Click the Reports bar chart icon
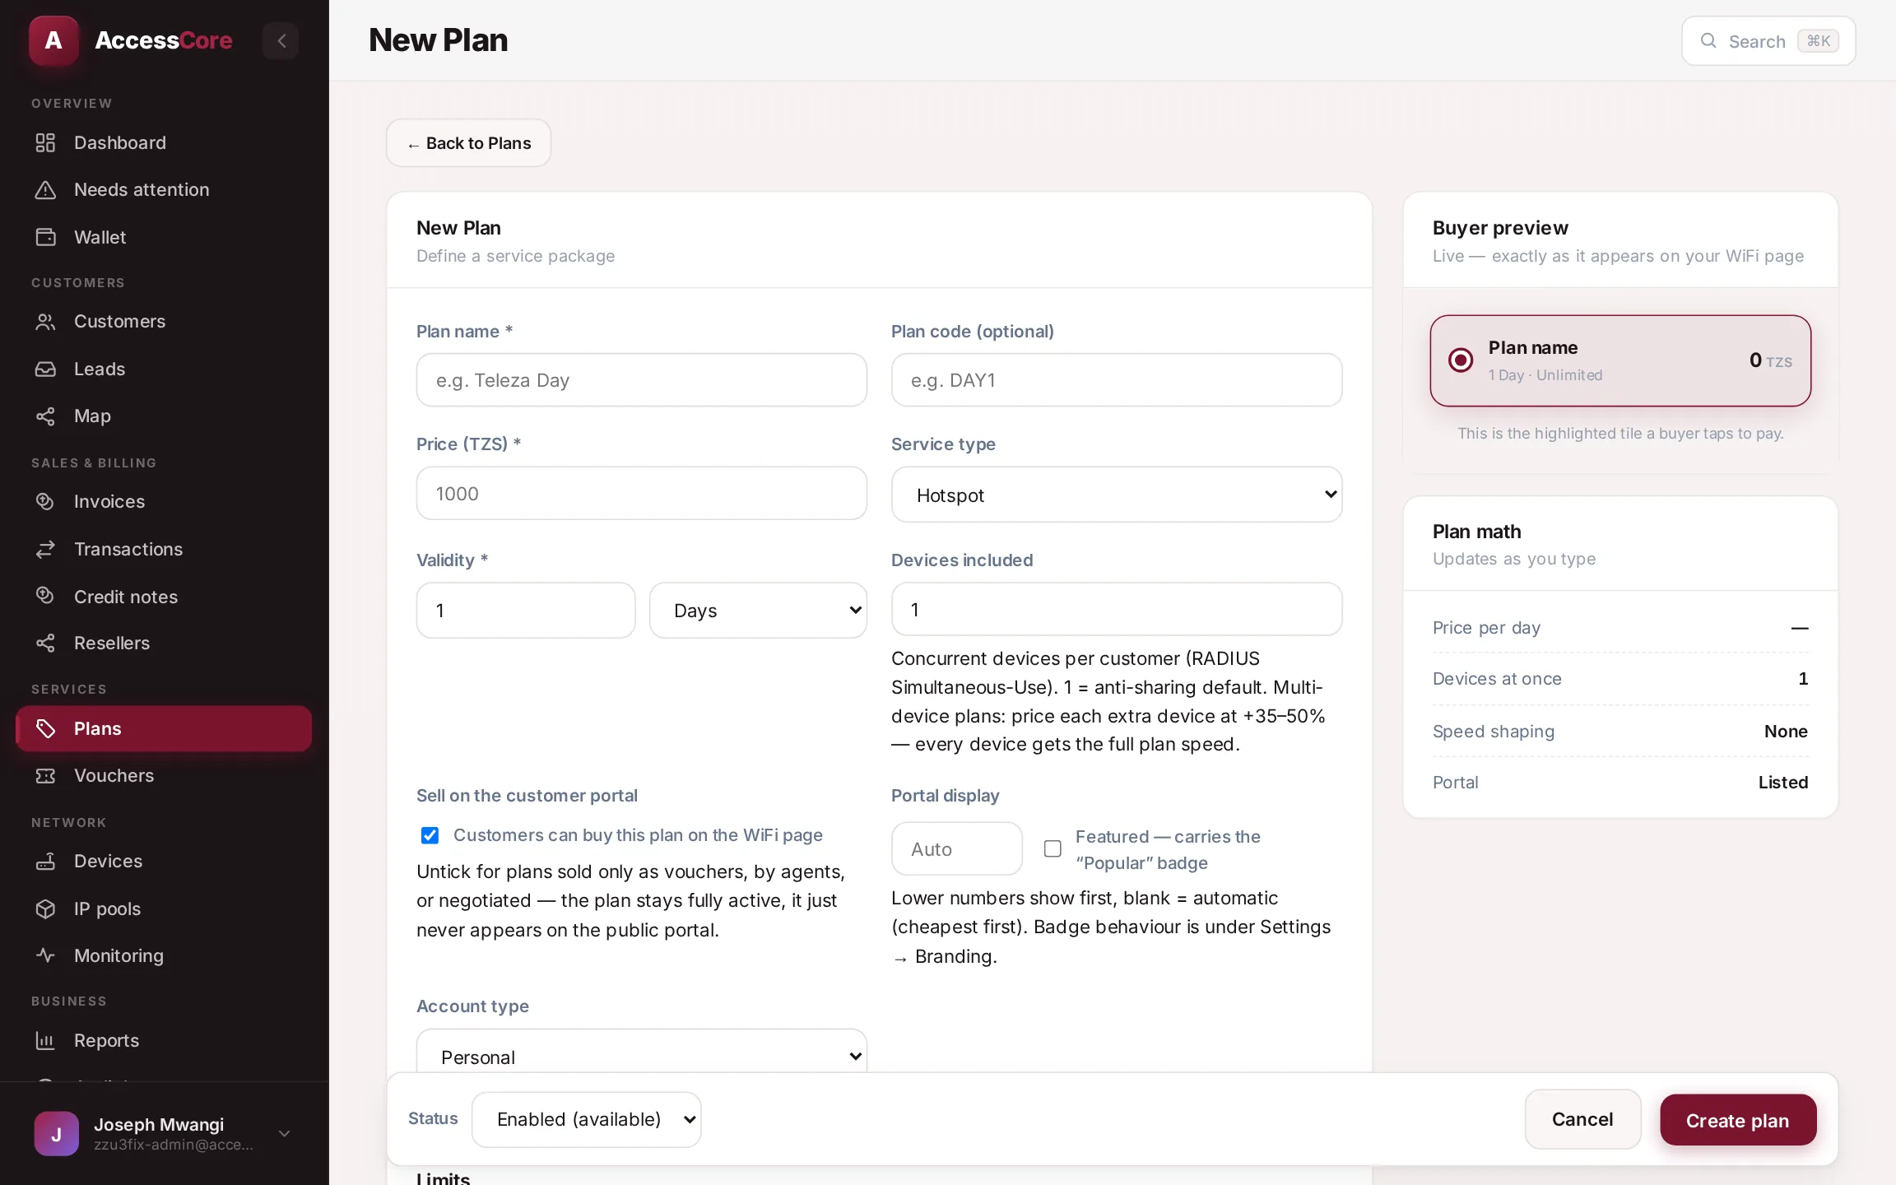The width and height of the screenshot is (1896, 1185). [45, 1040]
